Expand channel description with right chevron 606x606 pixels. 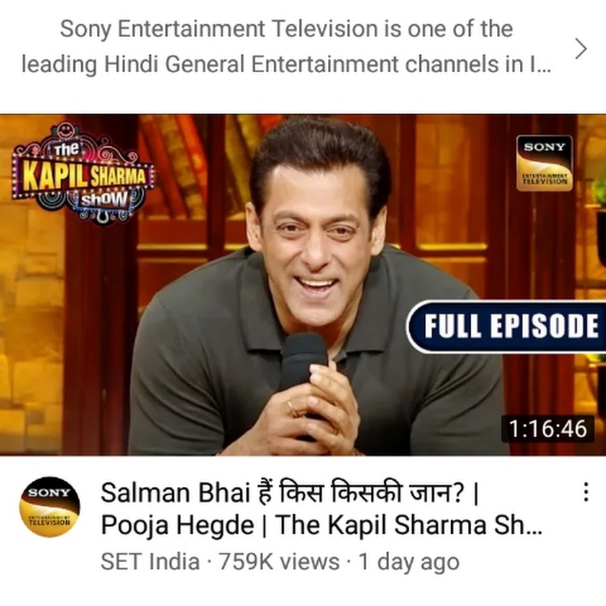coord(581,48)
